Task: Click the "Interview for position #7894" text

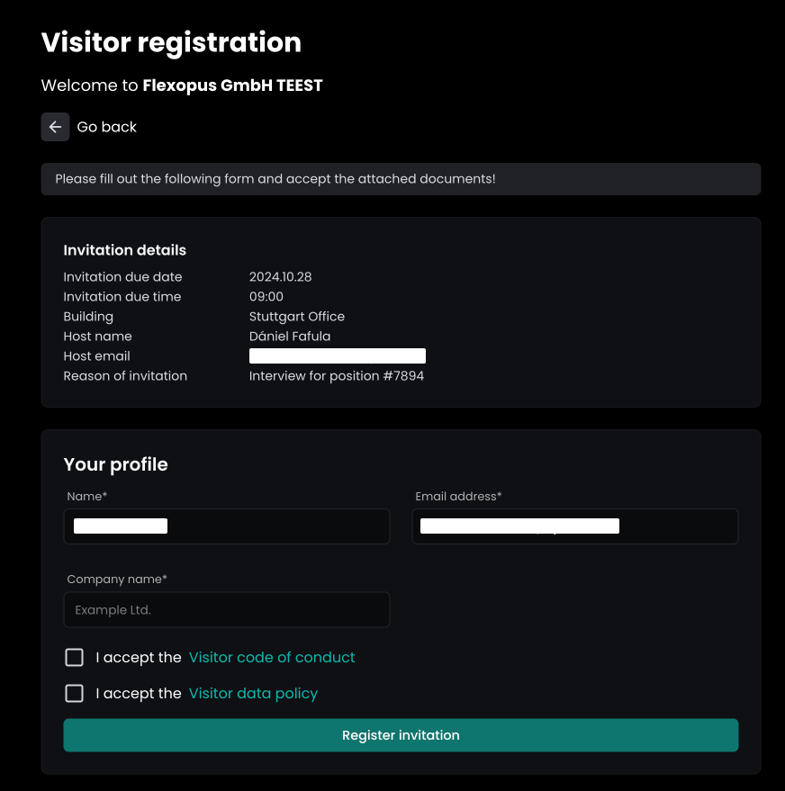Action: 336,376
